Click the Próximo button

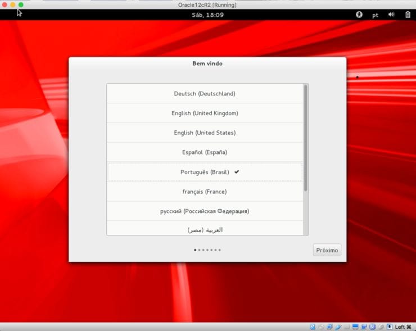(x=327, y=250)
